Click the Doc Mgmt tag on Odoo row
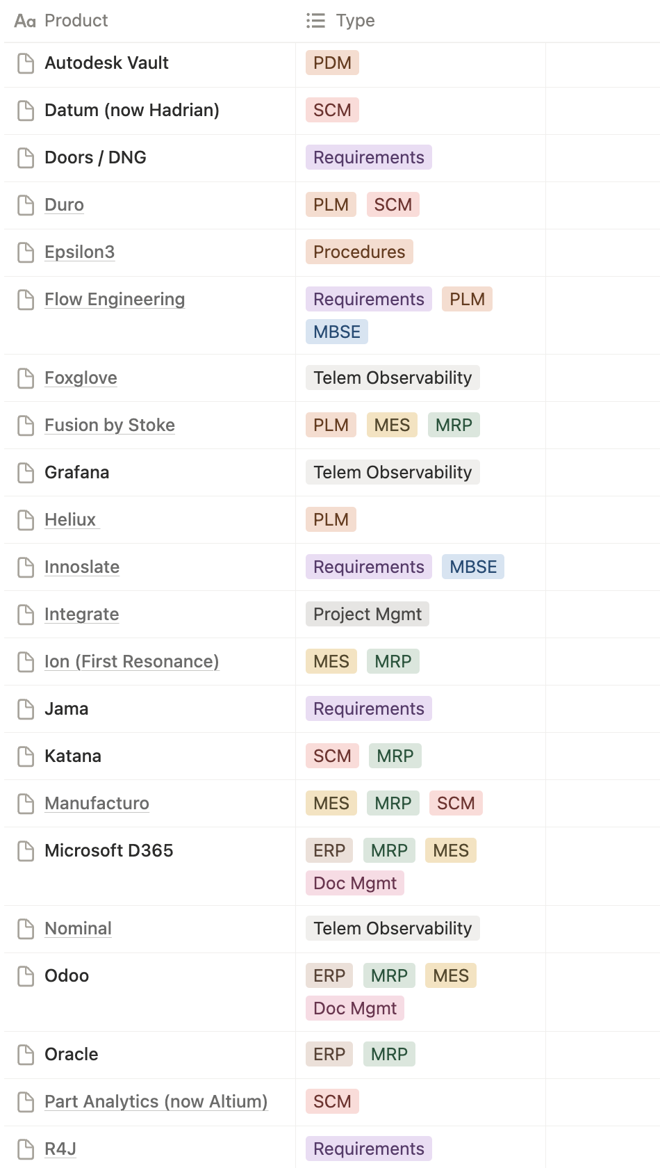The width and height of the screenshot is (660, 1168). coord(355,1009)
